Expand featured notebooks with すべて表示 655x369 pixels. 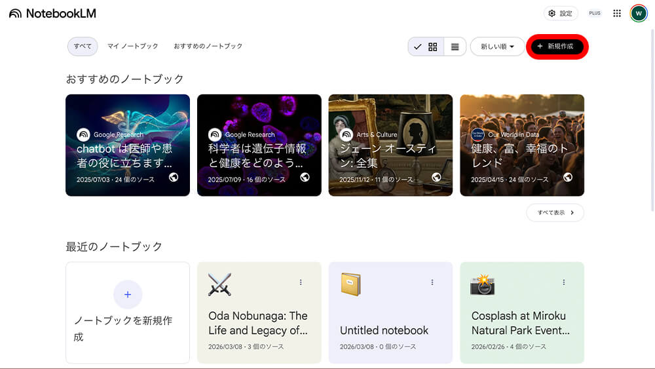tap(555, 212)
